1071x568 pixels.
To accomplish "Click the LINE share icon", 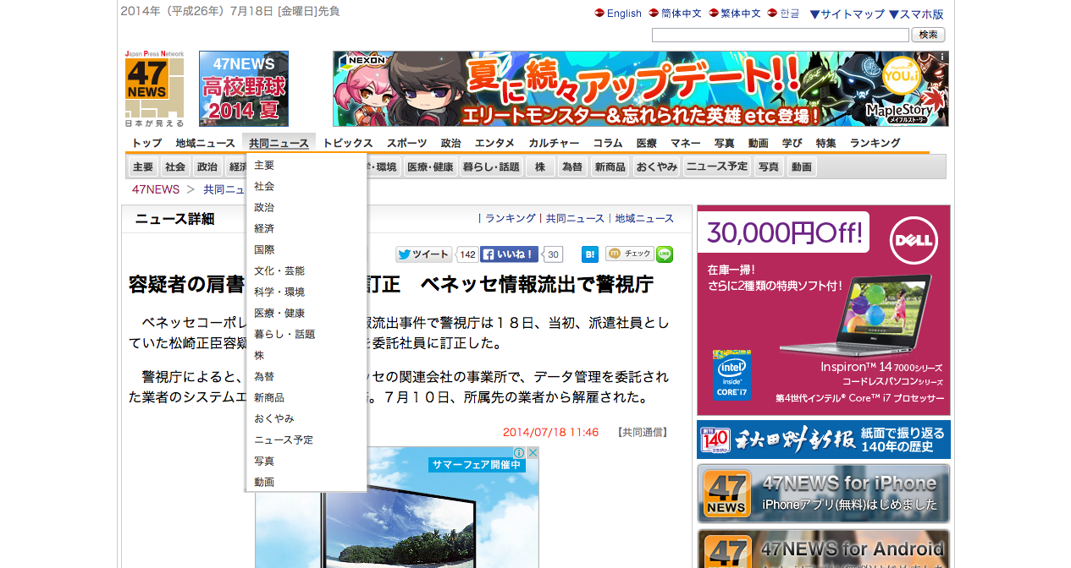I will 665,254.
